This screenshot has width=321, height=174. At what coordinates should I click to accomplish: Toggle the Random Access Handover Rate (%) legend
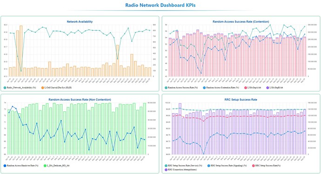[21, 166]
